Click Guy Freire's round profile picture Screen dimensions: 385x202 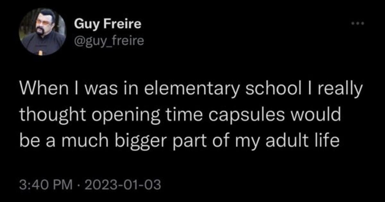[x=43, y=32]
